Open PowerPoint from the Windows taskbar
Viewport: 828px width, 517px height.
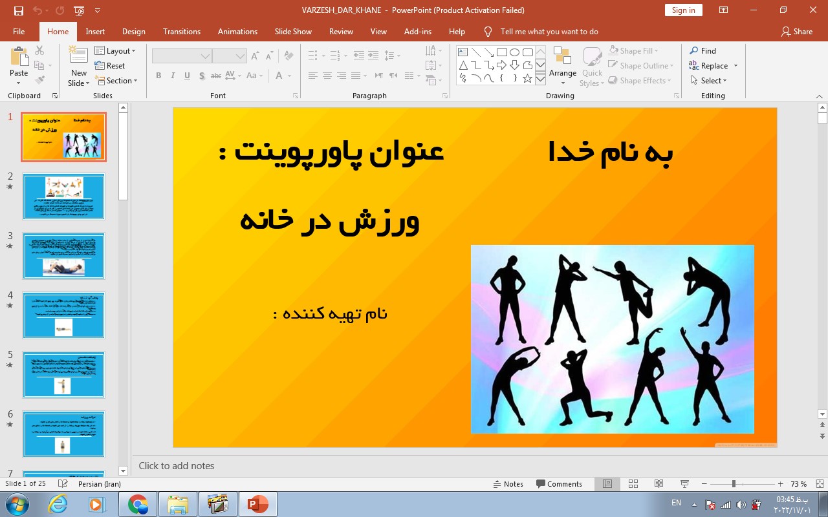click(257, 504)
